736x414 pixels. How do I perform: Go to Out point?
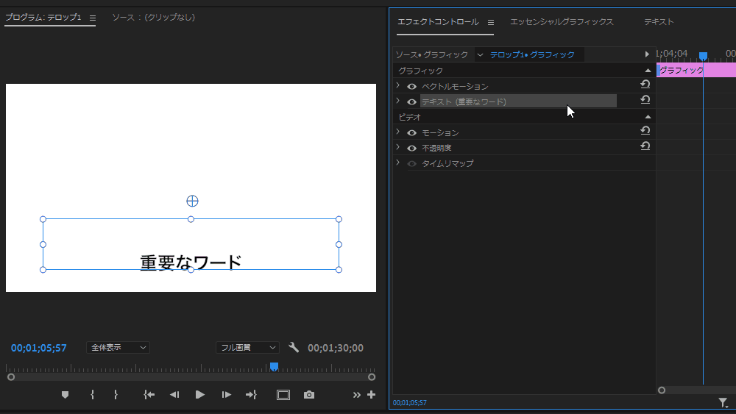tap(251, 395)
